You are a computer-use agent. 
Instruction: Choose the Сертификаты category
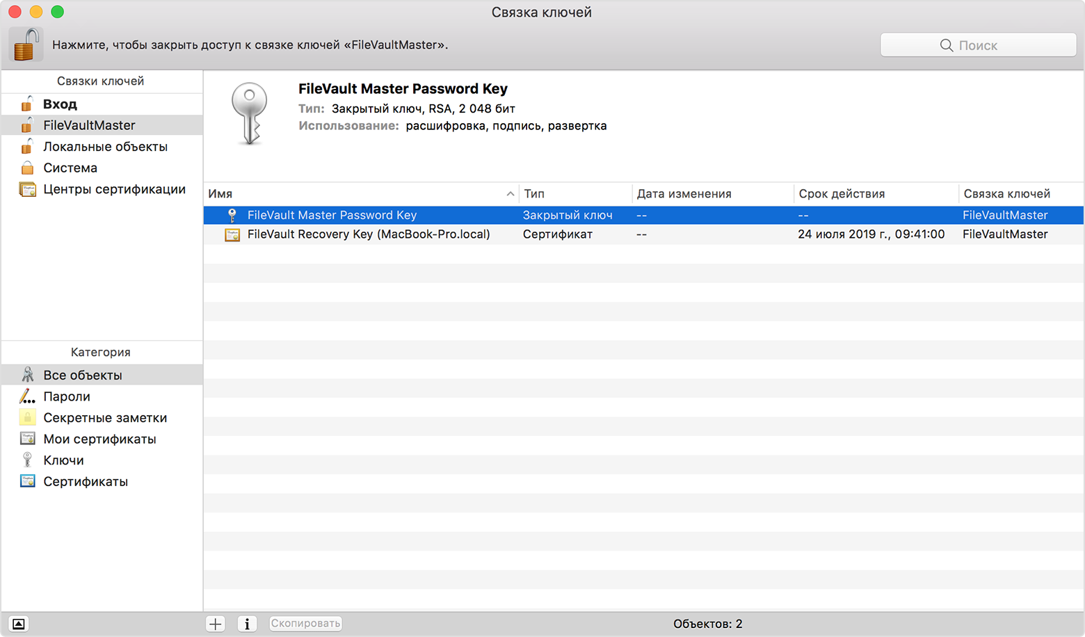click(102, 481)
